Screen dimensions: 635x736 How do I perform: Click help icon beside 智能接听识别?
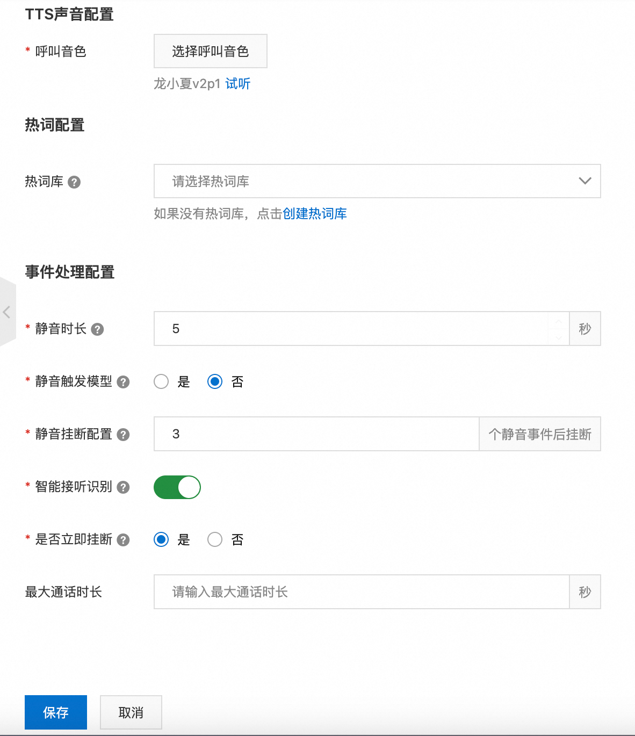coord(123,487)
